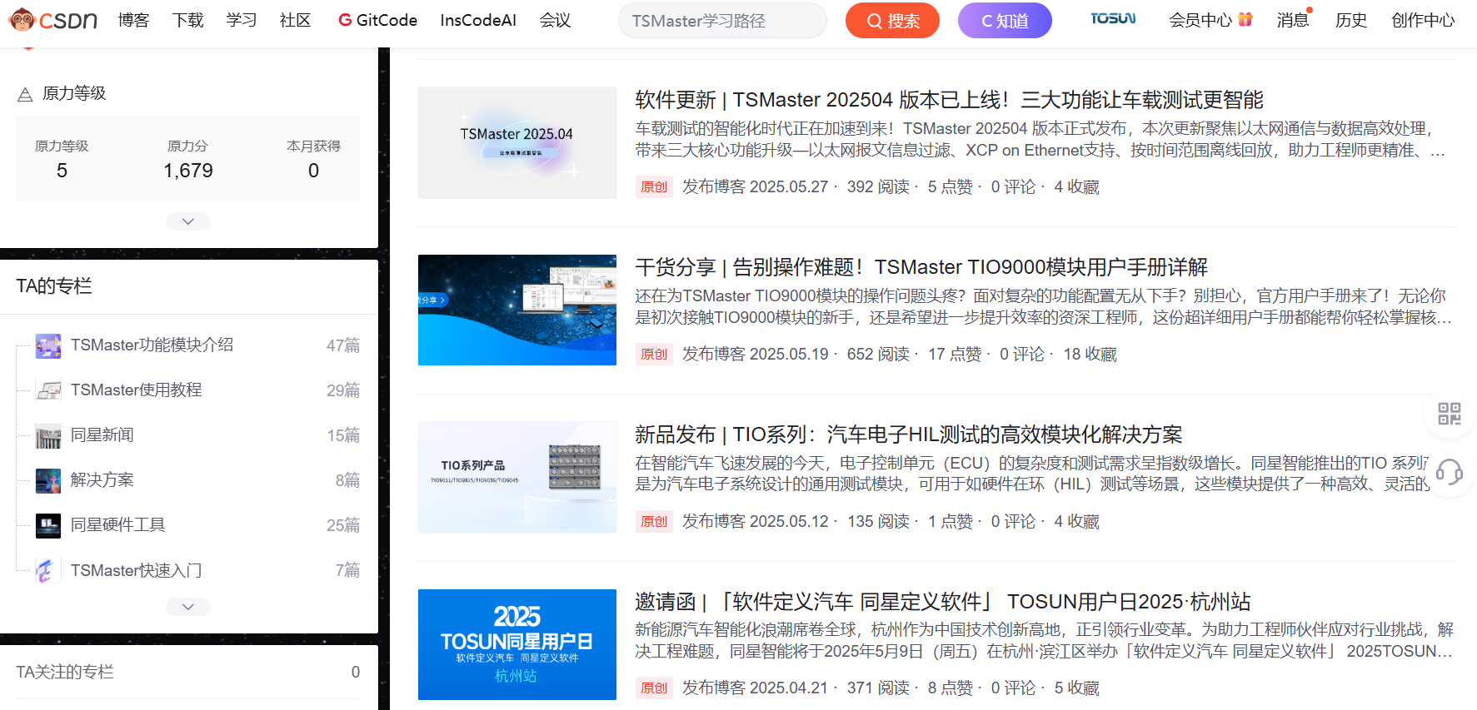Open the 会议 menu item
The height and width of the screenshot is (710, 1477).
click(x=555, y=20)
